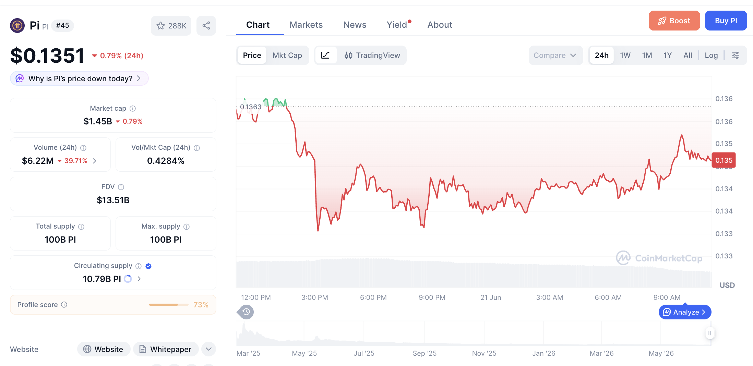753x366 pixels.
Task: Select the 1W time range
Action: tap(625, 55)
